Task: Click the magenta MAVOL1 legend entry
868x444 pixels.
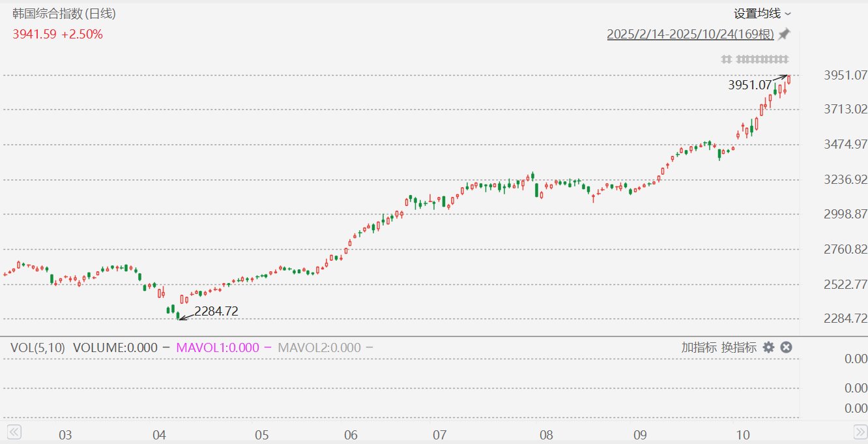Action: coord(218,348)
